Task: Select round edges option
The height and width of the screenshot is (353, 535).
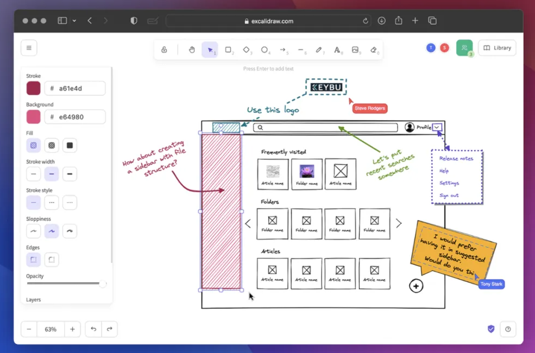Action: pos(52,260)
